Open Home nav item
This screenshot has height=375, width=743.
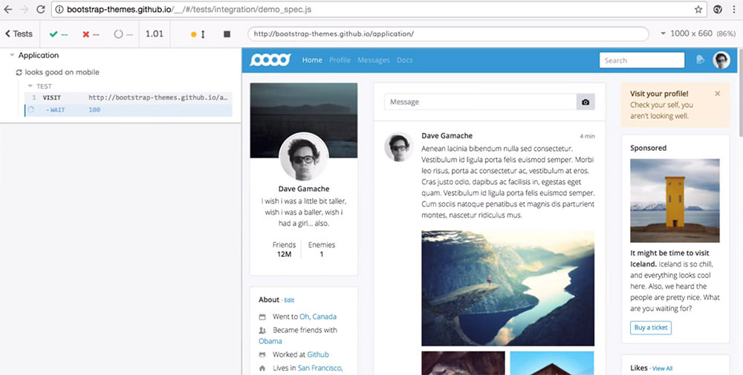tap(312, 60)
